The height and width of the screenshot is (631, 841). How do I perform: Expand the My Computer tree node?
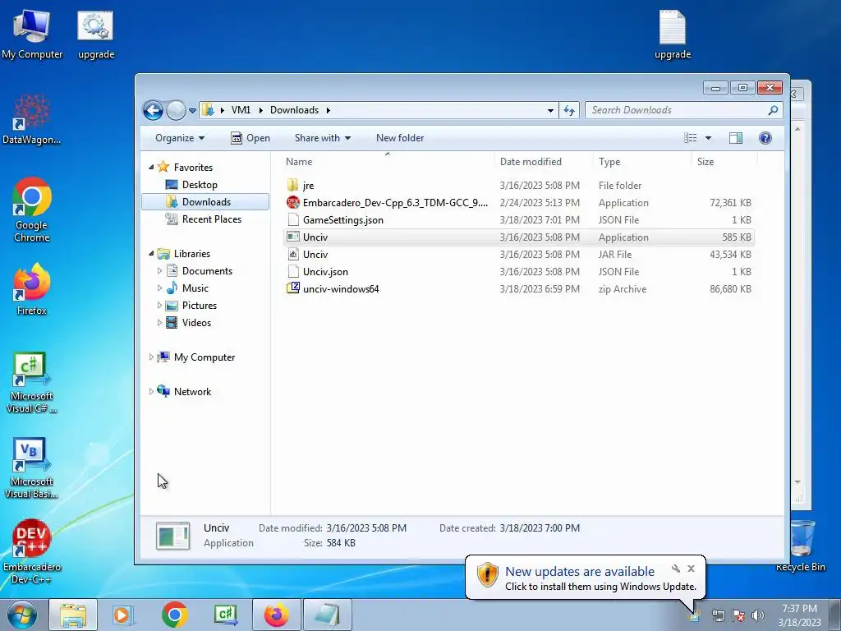[151, 357]
